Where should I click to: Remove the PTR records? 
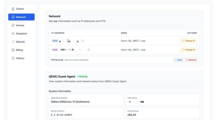point(191,60)
